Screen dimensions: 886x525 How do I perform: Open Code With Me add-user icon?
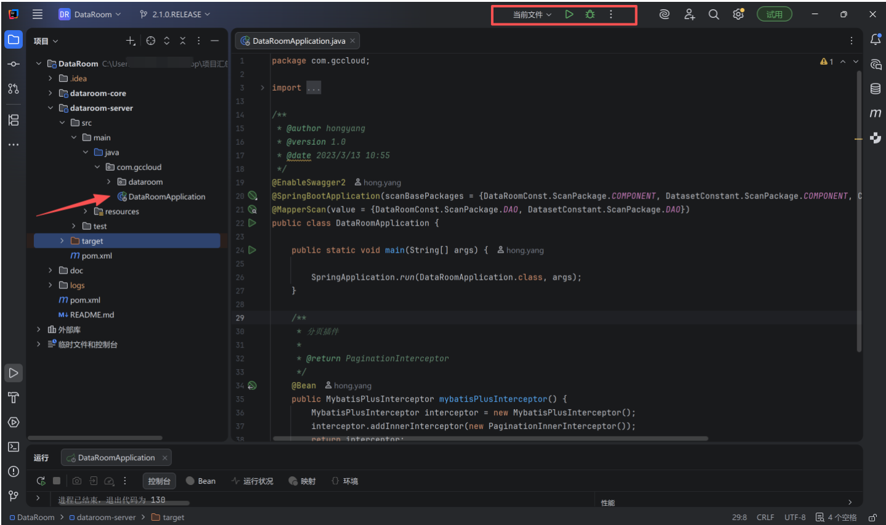pyautogui.click(x=689, y=14)
